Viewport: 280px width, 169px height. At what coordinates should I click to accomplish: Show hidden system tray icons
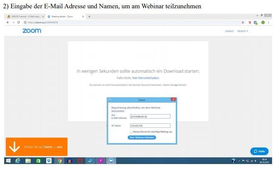[x=239, y=161]
